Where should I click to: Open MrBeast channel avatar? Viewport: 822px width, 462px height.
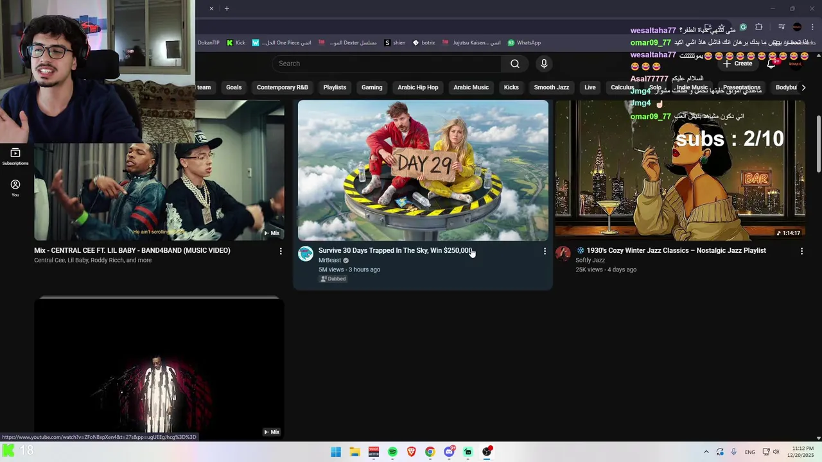click(x=306, y=253)
